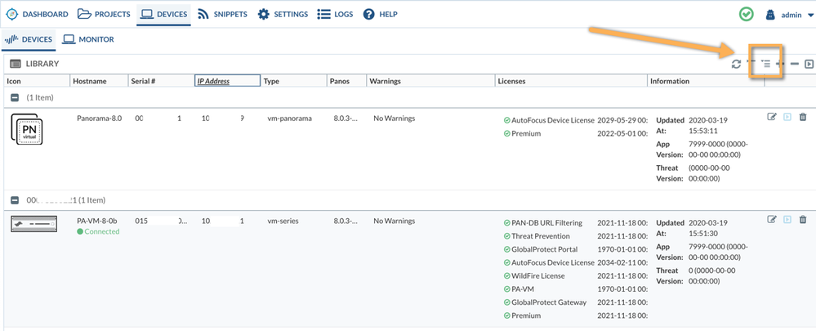Image resolution: width=816 pixels, height=331 pixels.
Task: Click the play icon in Library toolbar
Action: coord(809,64)
